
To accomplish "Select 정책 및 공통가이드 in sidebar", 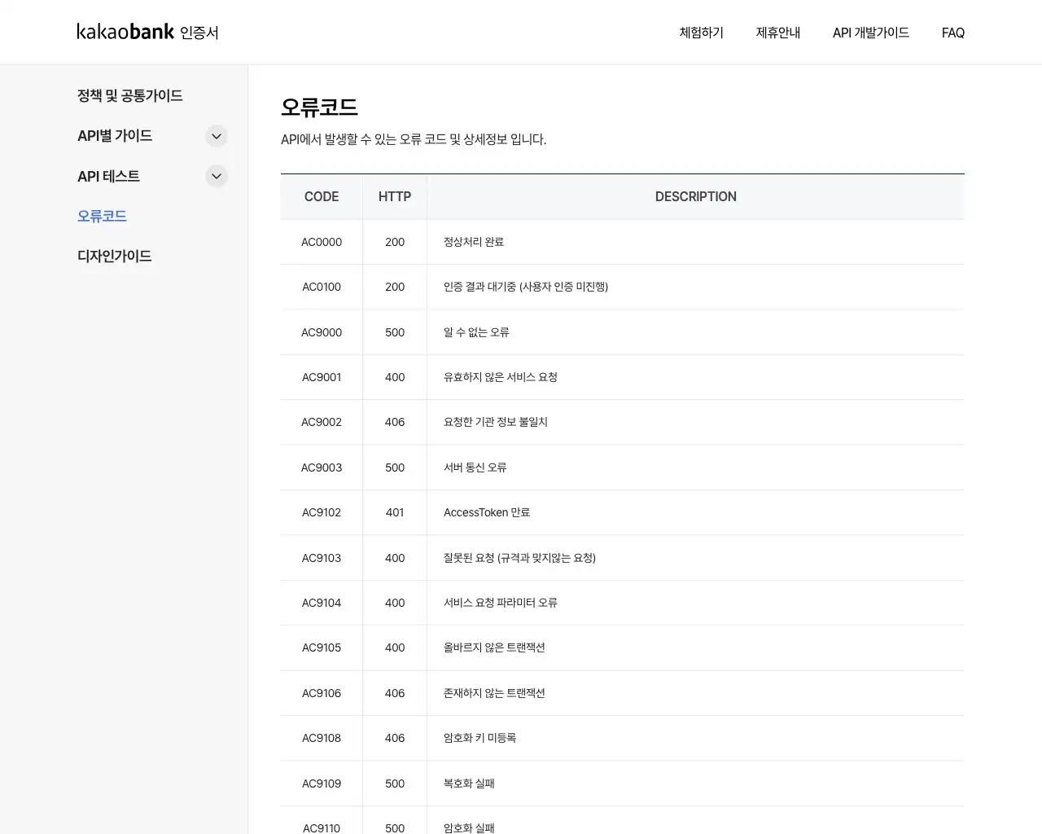I will (129, 95).
